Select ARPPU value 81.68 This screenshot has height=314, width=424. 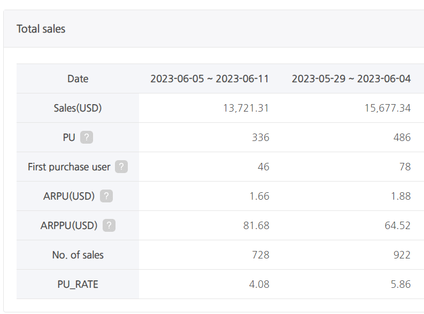pyautogui.click(x=256, y=225)
